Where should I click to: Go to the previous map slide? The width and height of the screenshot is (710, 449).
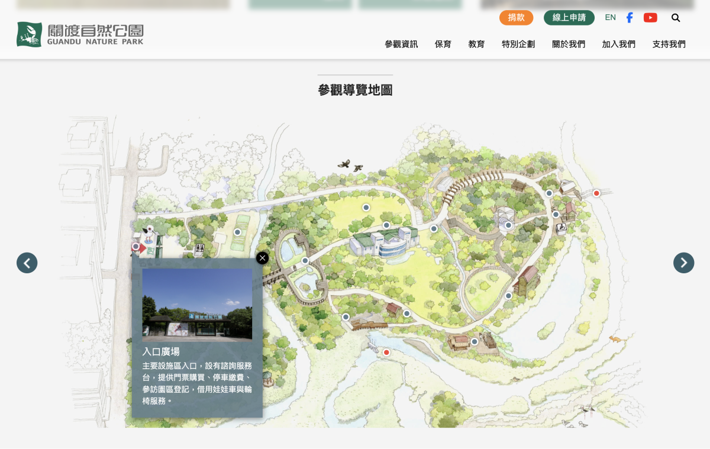coord(27,263)
